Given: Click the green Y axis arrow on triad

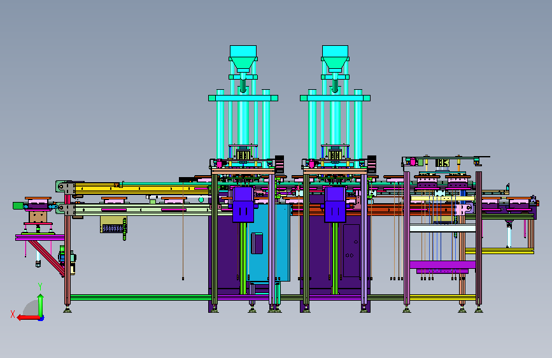Looking at the screenshot, I should tap(41, 305).
